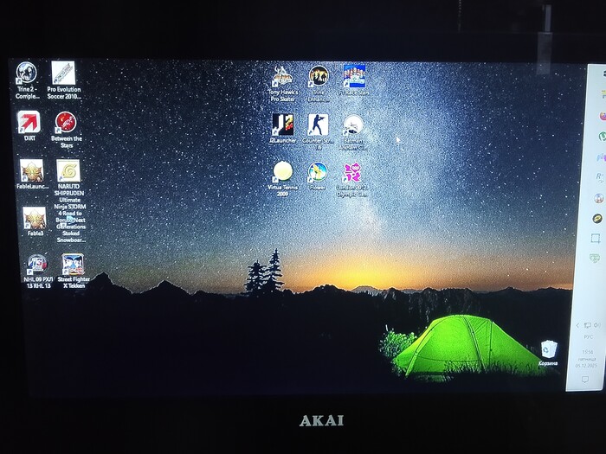The width and height of the screenshot is (606, 454).
Task: Launch the Flower game shortcut
Action: [318, 173]
